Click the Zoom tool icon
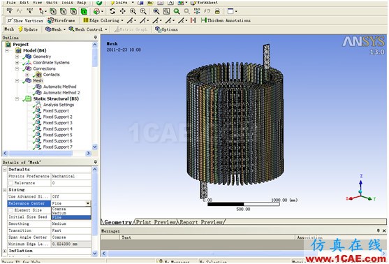 [133, 11]
